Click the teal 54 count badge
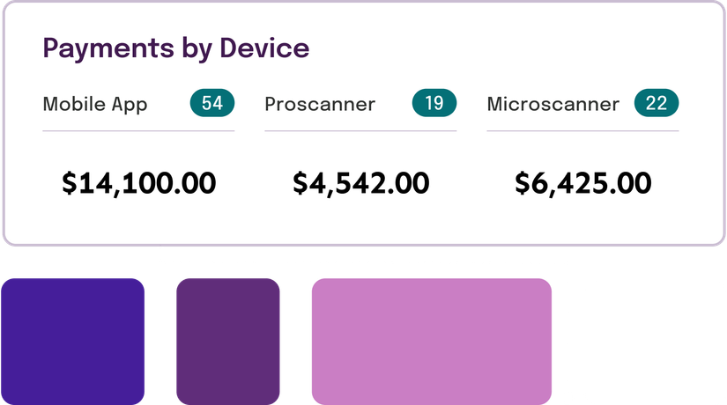Screen dimensions: 727x405 click(x=212, y=104)
